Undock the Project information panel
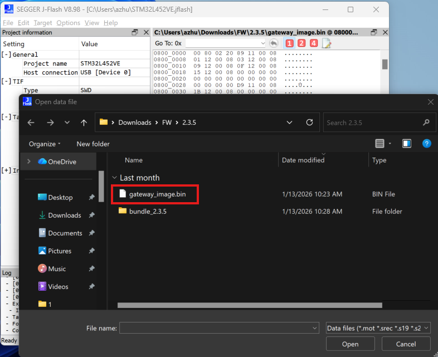 coord(135,32)
